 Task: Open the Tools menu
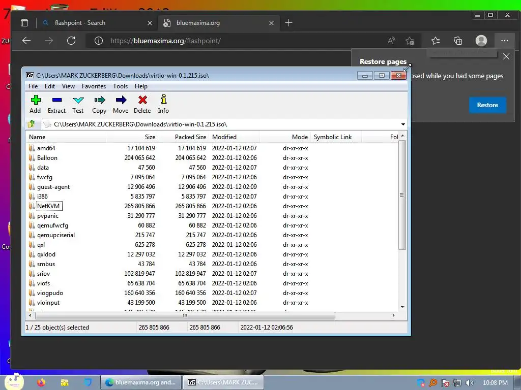pyautogui.click(x=120, y=86)
